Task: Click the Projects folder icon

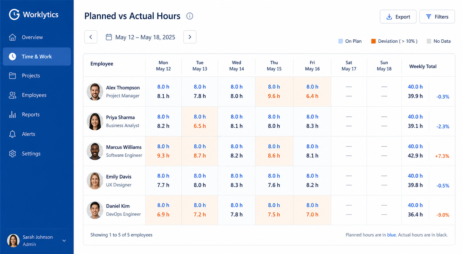Action: click(13, 76)
